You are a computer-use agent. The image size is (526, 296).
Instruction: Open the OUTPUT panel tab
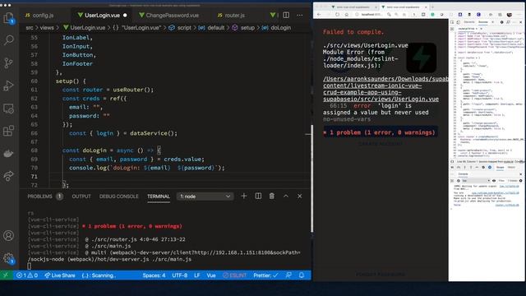(x=81, y=197)
